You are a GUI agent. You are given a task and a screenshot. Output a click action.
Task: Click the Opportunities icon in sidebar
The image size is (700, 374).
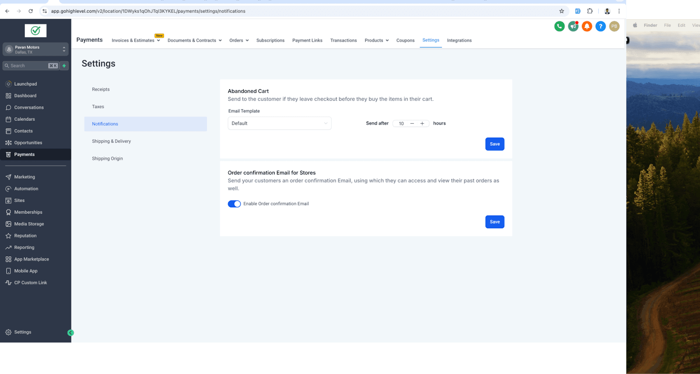pyautogui.click(x=8, y=143)
